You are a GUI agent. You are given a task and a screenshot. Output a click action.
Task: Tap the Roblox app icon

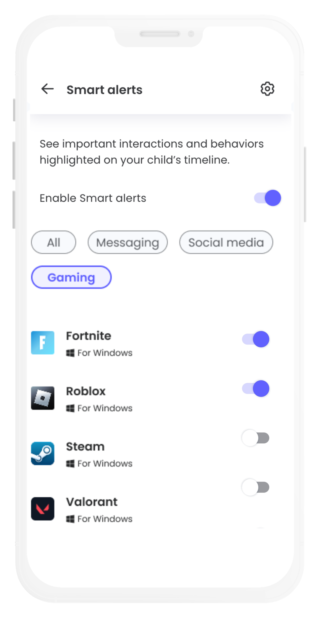[x=43, y=398]
